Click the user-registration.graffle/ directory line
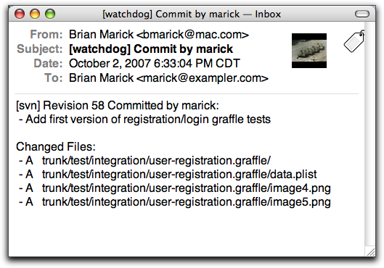 [x=144, y=161]
